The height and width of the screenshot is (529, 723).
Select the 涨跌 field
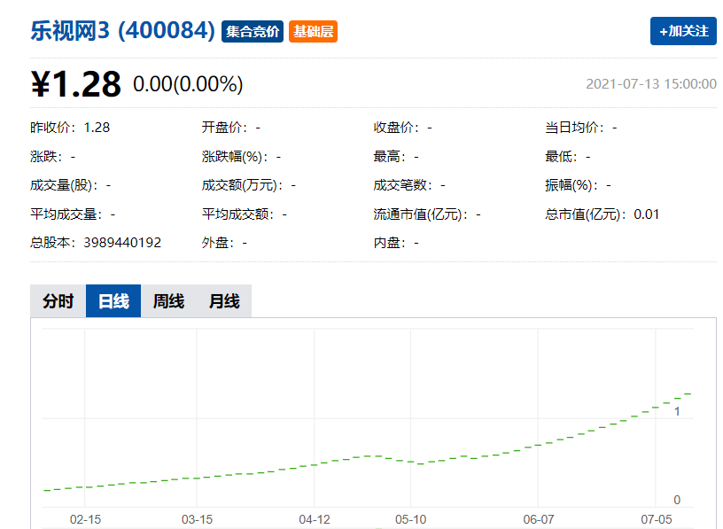coord(53,156)
